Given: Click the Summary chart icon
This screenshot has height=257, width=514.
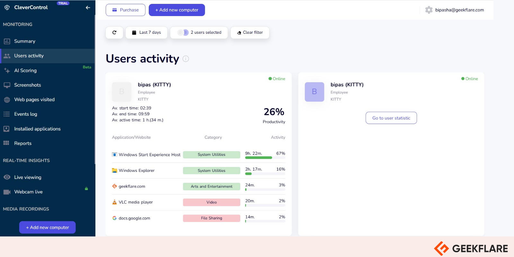Looking at the screenshot, I should click(7, 41).
